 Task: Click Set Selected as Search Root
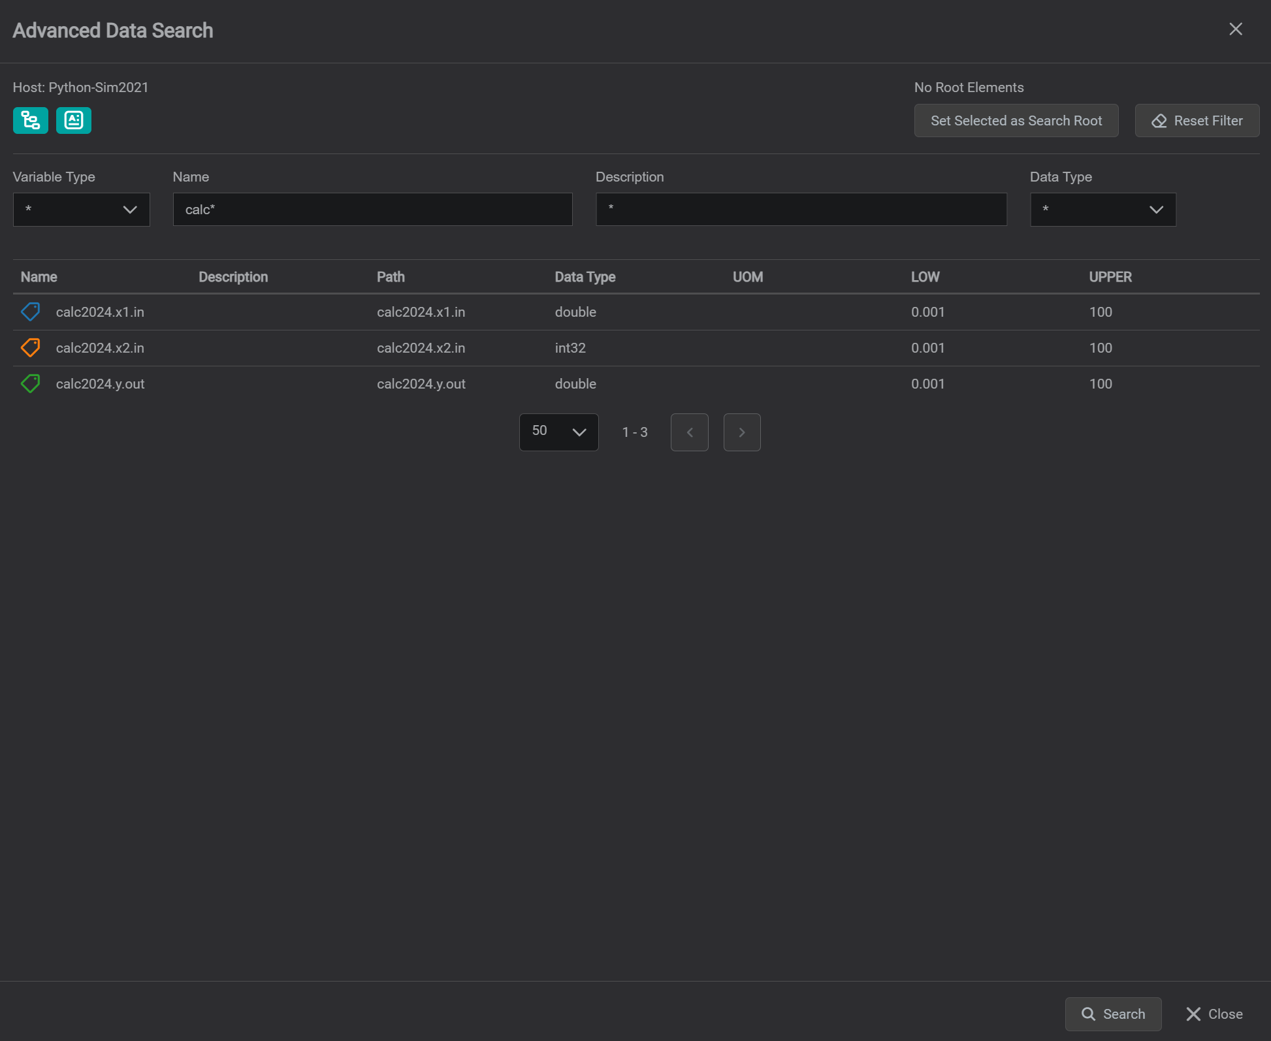tap(1016, 121)
